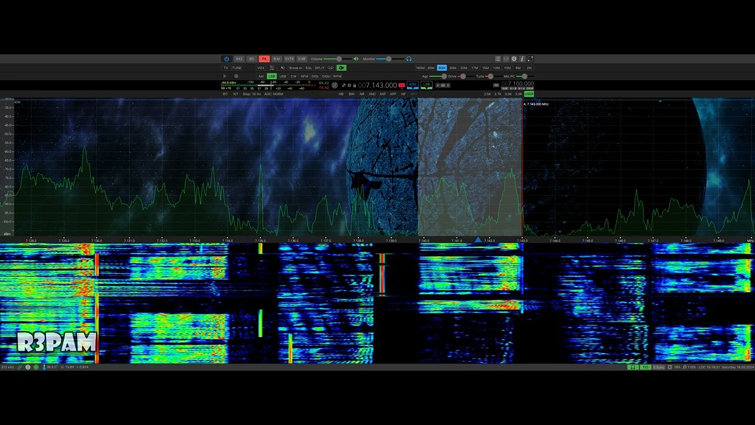
Task: Select the 6M band tab
Action: 518,68
